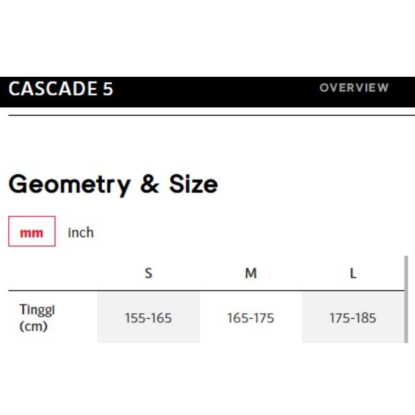
Task: Click the CASCADE 5 product title
Action: coord(61,89)
